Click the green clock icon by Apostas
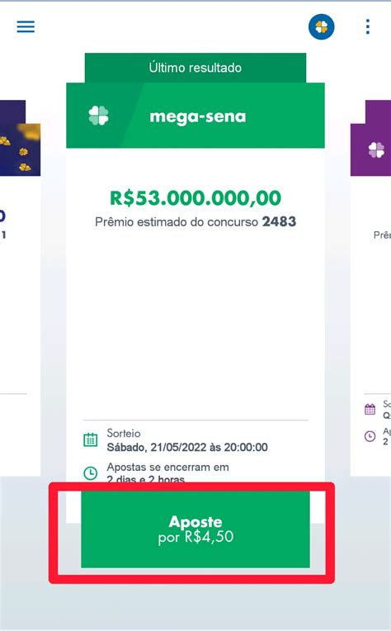 91,473
